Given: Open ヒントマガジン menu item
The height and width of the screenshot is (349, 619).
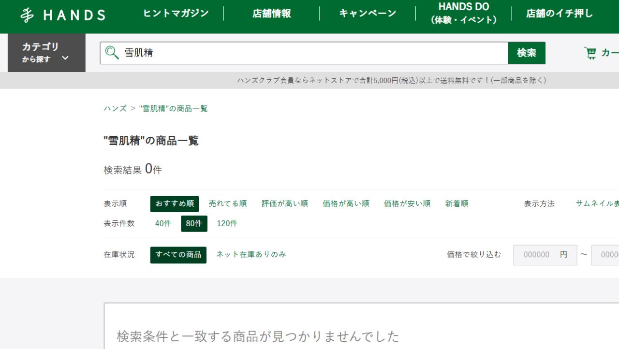Looking at the screenshot, I should tap(176, 14).
